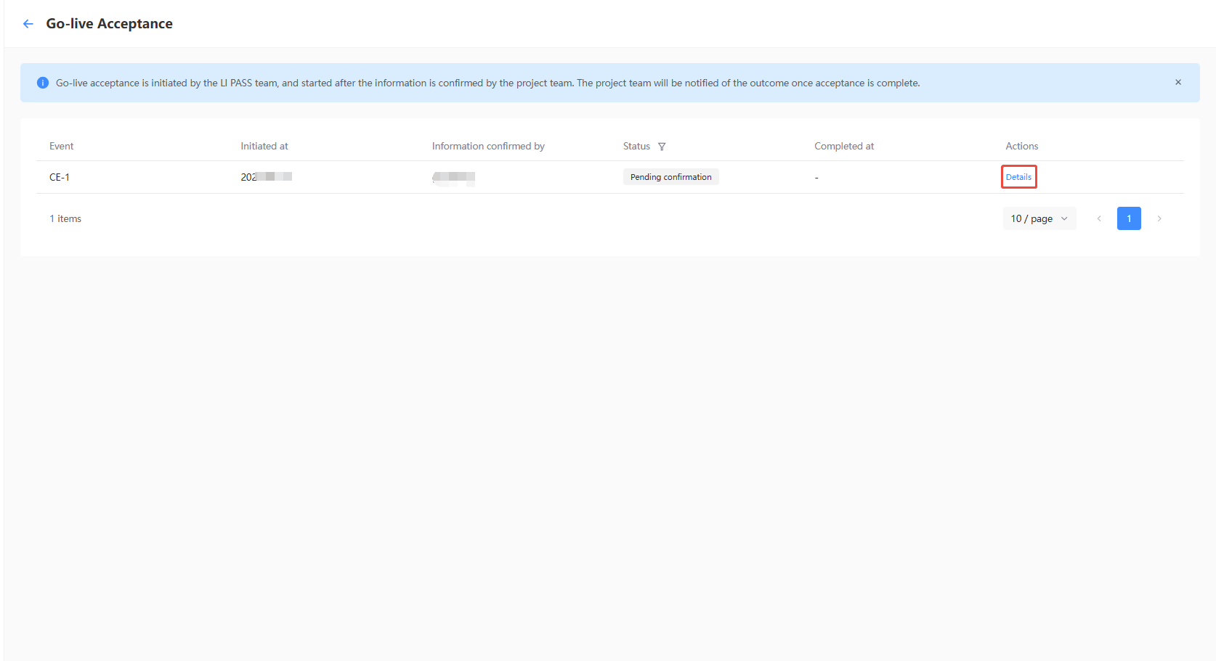
Task: Go to the next page of results
Action: point(1159,218)
